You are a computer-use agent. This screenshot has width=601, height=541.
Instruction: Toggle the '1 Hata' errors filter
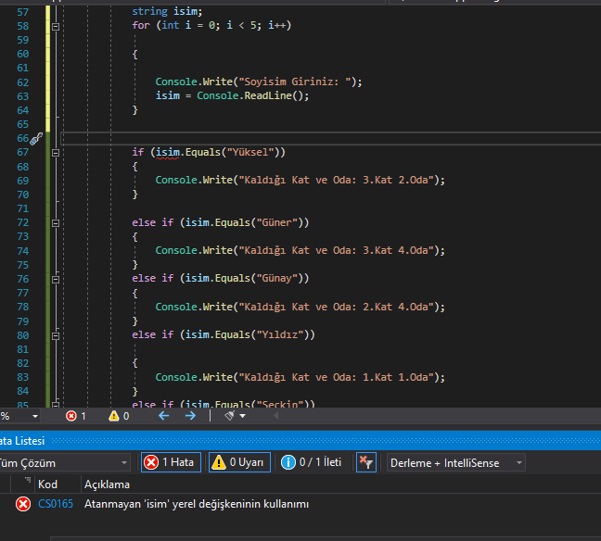point(169,462)
